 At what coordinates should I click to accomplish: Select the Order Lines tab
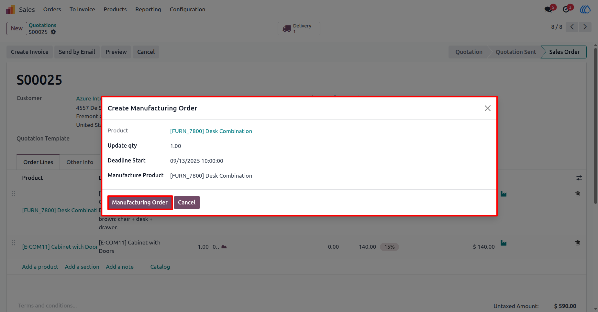click(38, 162)
